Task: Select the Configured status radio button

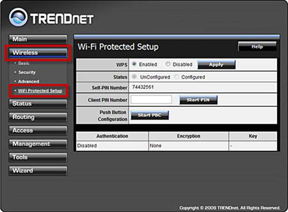Action: click(176, 77)
